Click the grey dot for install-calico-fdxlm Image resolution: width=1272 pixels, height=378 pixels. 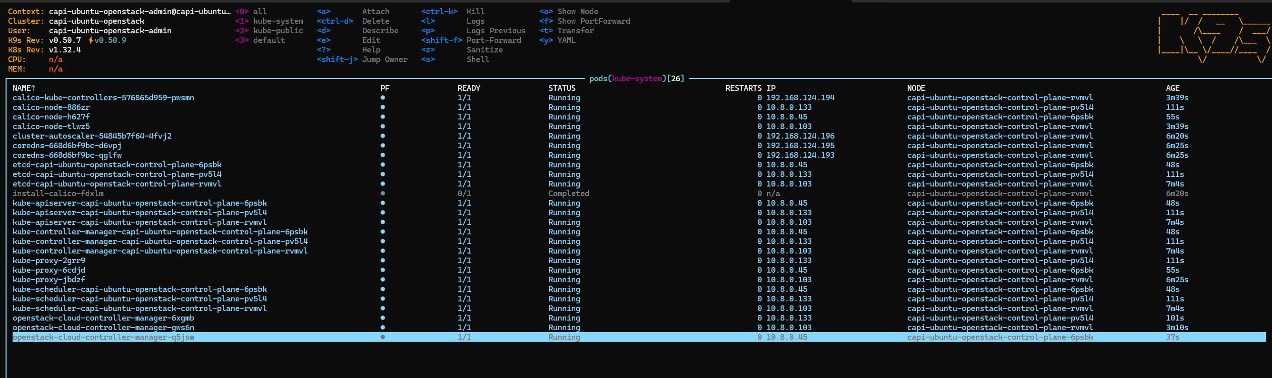coord(382,194)
